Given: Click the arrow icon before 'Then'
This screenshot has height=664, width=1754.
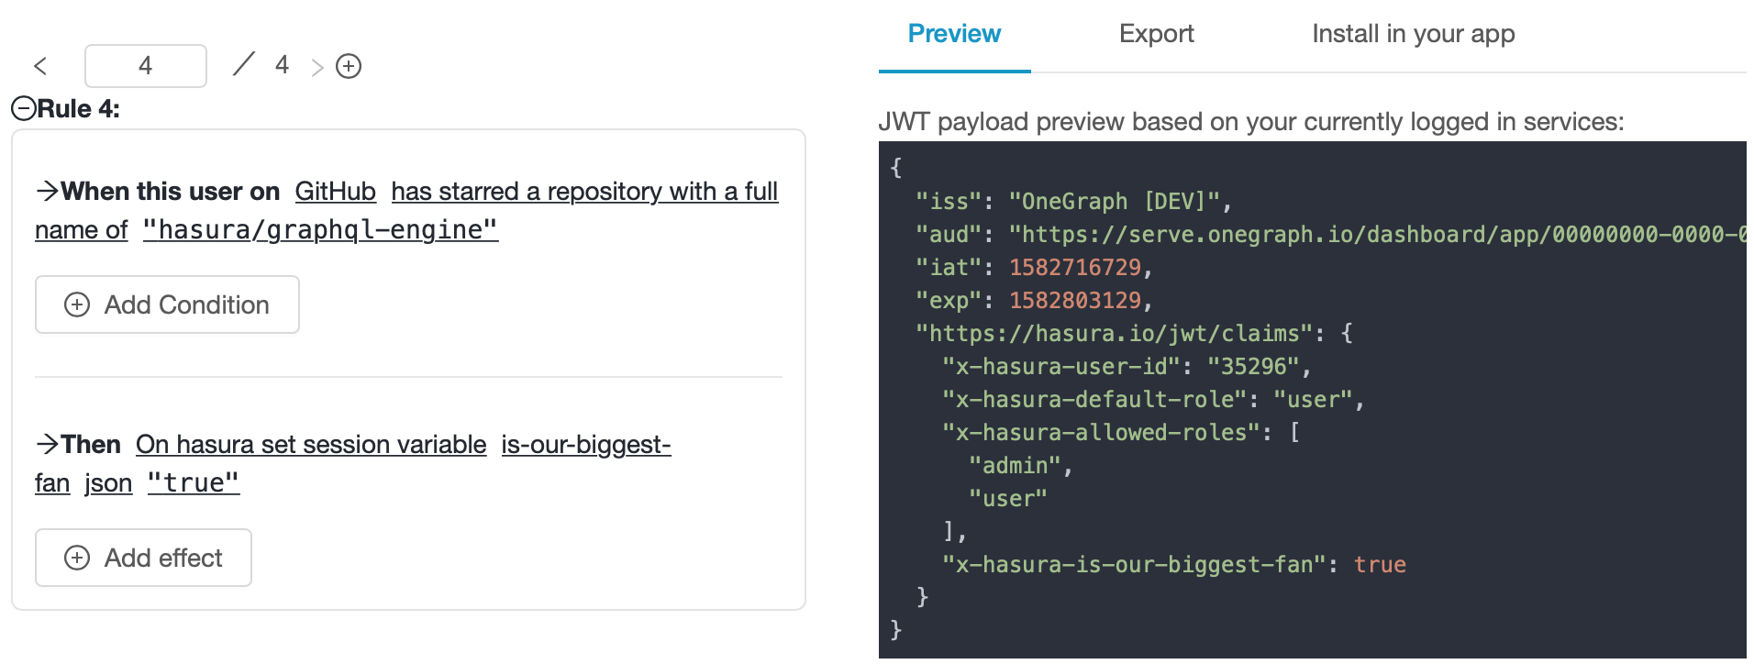Looking at the screenshot, I should [x=47, y=445].
